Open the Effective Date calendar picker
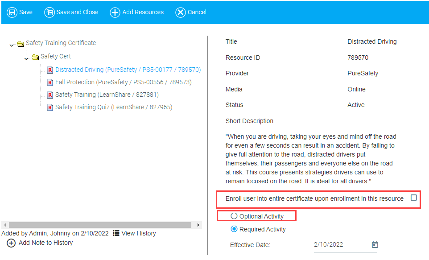429x260 pixels. pyautogui.click(x=375, y=244)
